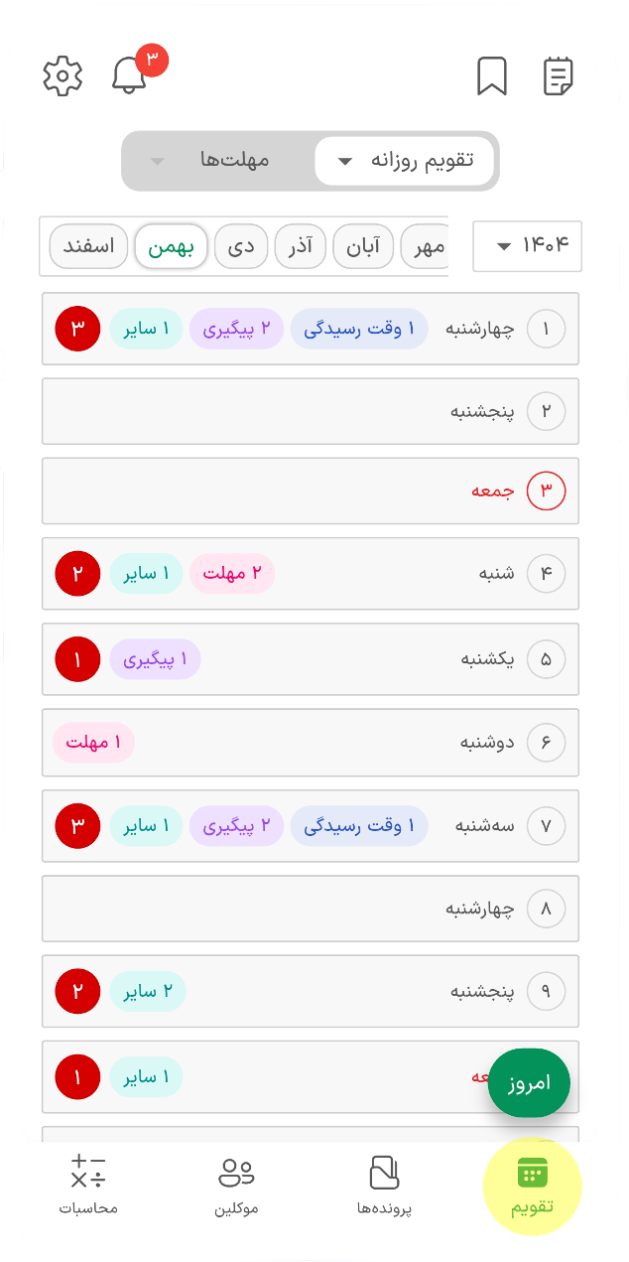
Task: Expand the تقویم روزانه dropdown
Action: [x=405, y=161]
